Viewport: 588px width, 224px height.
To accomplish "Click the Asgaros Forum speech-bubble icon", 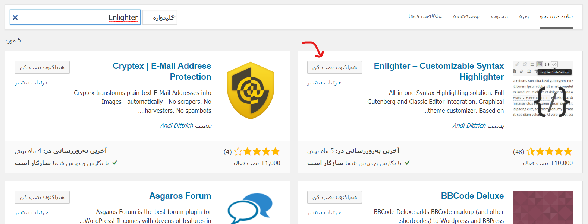I will point(251,208).
